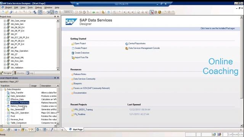The width and height of the screenshot is (244, 137).
Task: Switch to the Designer tab
Action: click(x=6, y=73)
